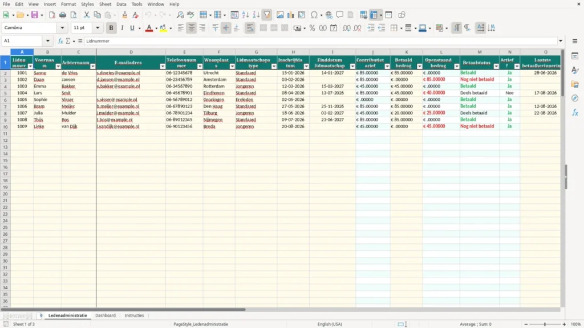Open the Function Wizard
This screenshot has width=584, height=328.
[60, 41]
